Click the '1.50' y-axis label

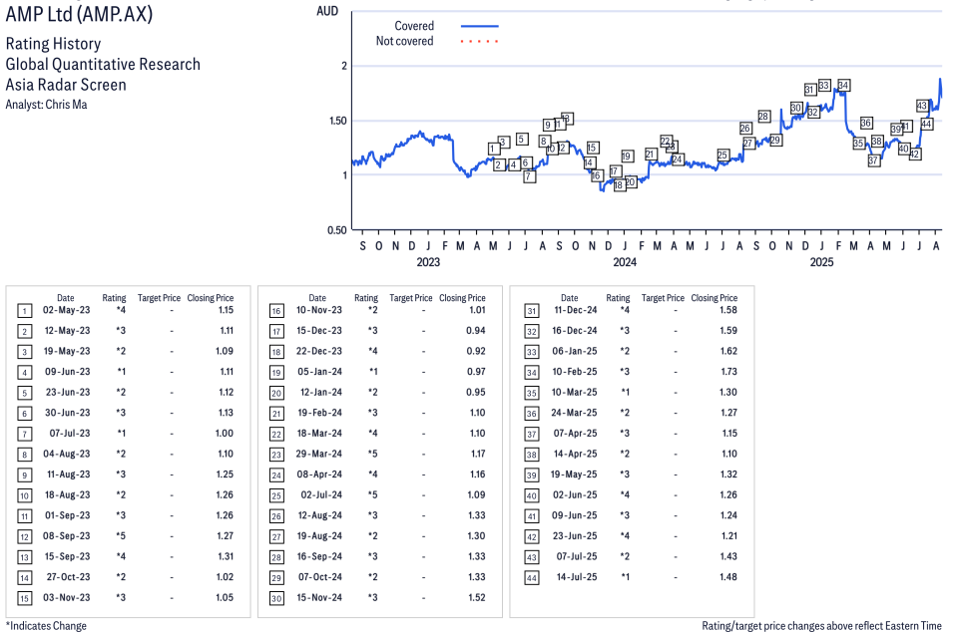tap(337, 121)
